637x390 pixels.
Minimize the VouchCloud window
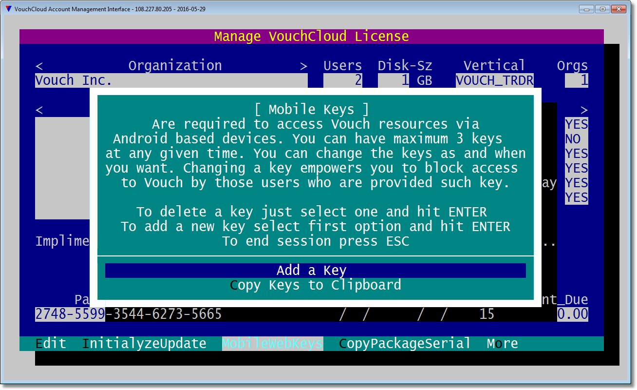click(587, 9)
